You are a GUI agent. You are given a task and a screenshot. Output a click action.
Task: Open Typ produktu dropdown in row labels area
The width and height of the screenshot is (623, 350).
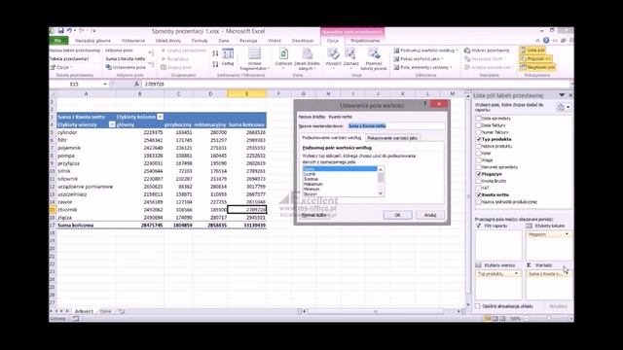click(x=516, y=274)
